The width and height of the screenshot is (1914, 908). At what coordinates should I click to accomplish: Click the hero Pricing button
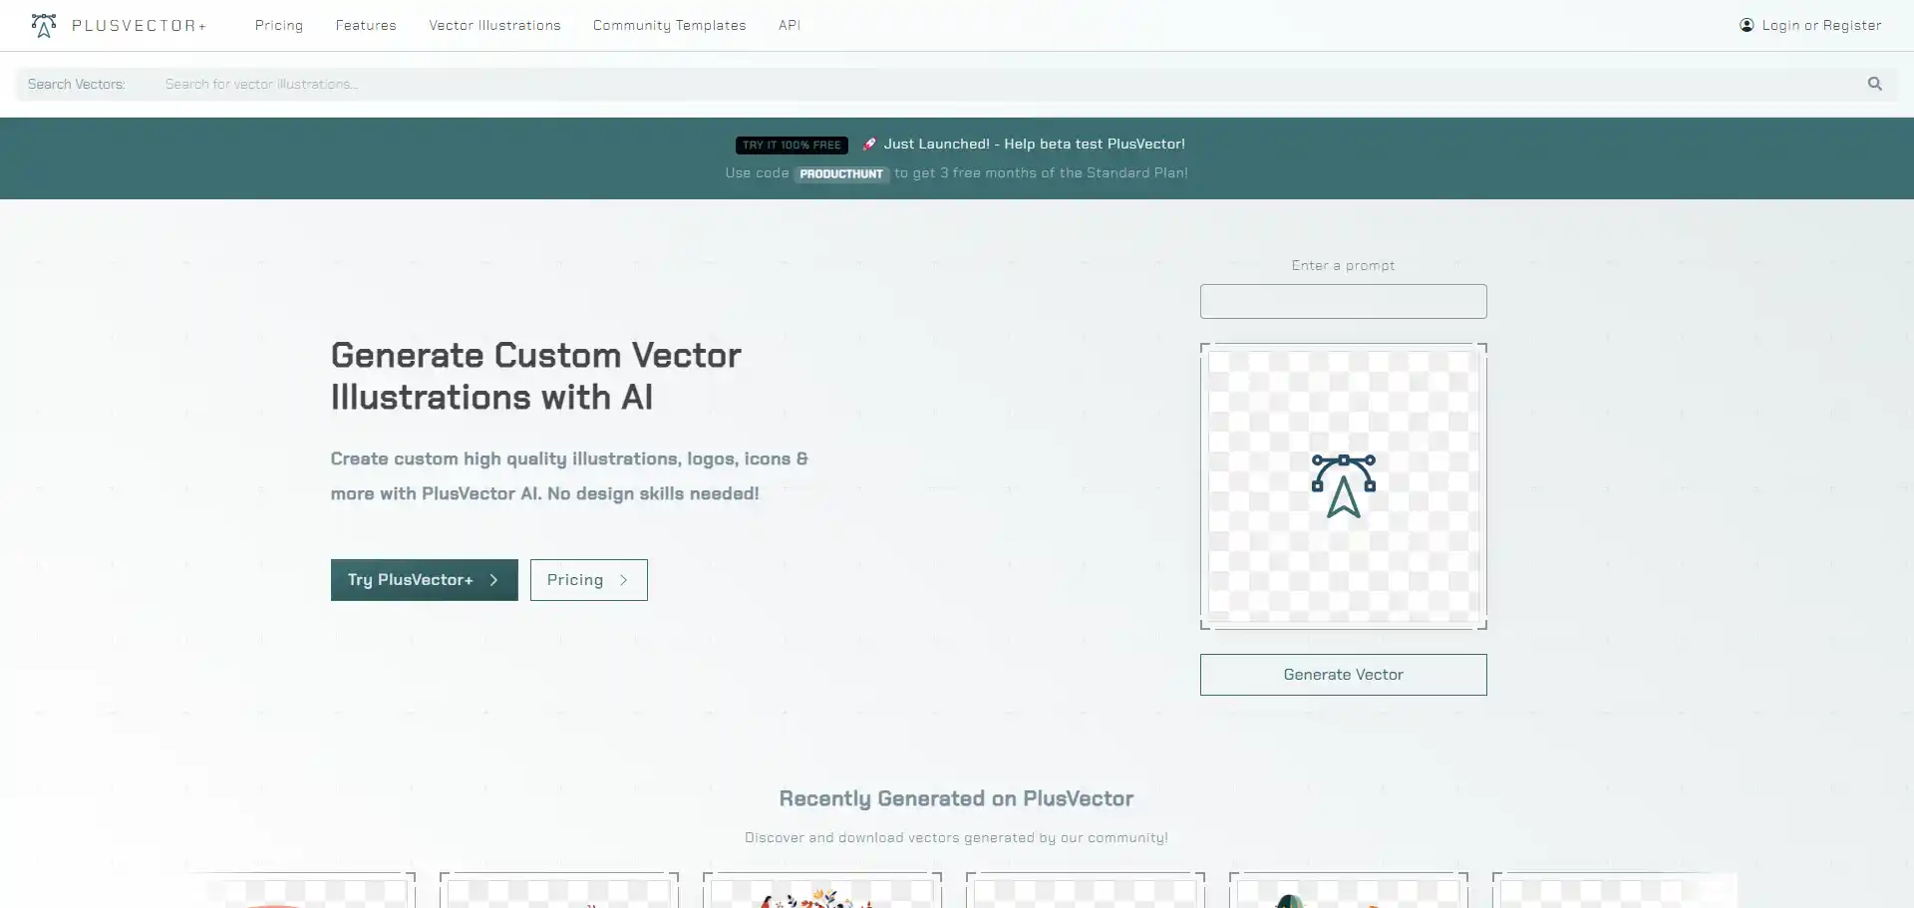click(589, 580)
